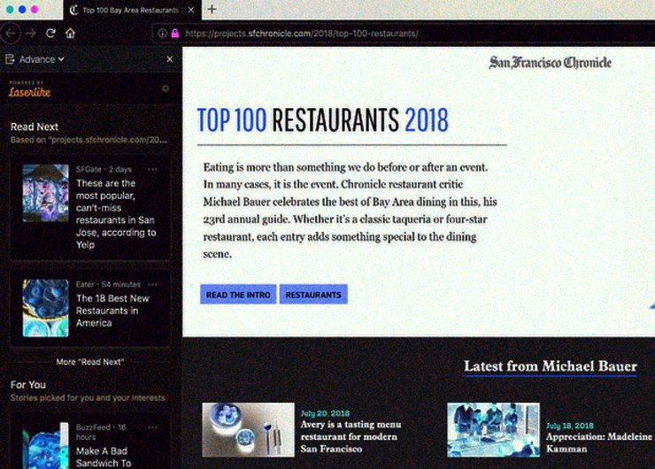655x469 pixels.
Task: Click the READ THE INTRO button
Action: point(237,295)
